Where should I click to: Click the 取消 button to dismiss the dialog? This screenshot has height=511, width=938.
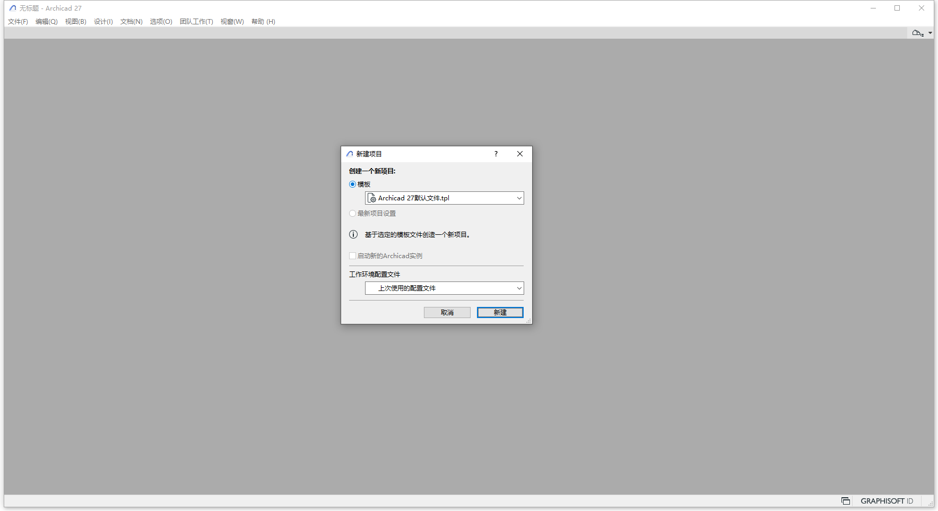tap(447, 312)
